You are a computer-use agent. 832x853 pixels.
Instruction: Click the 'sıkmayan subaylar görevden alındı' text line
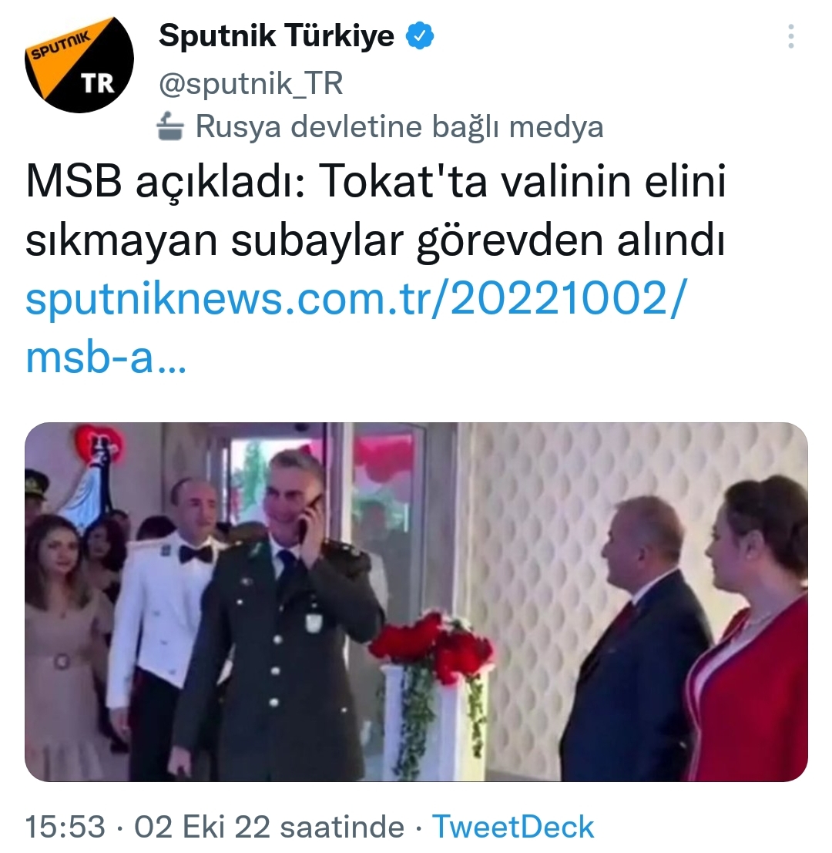tap(375, 240)
